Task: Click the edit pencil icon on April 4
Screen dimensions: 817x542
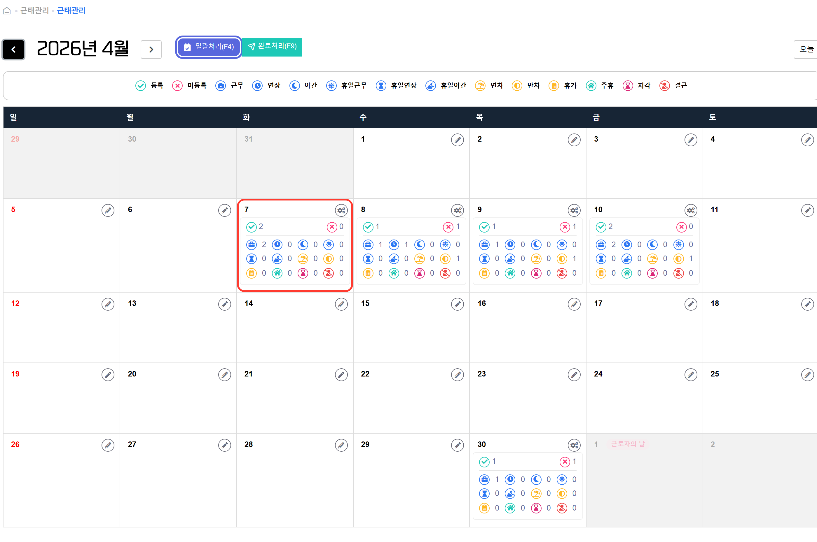Action: click(x=807, y=140)
